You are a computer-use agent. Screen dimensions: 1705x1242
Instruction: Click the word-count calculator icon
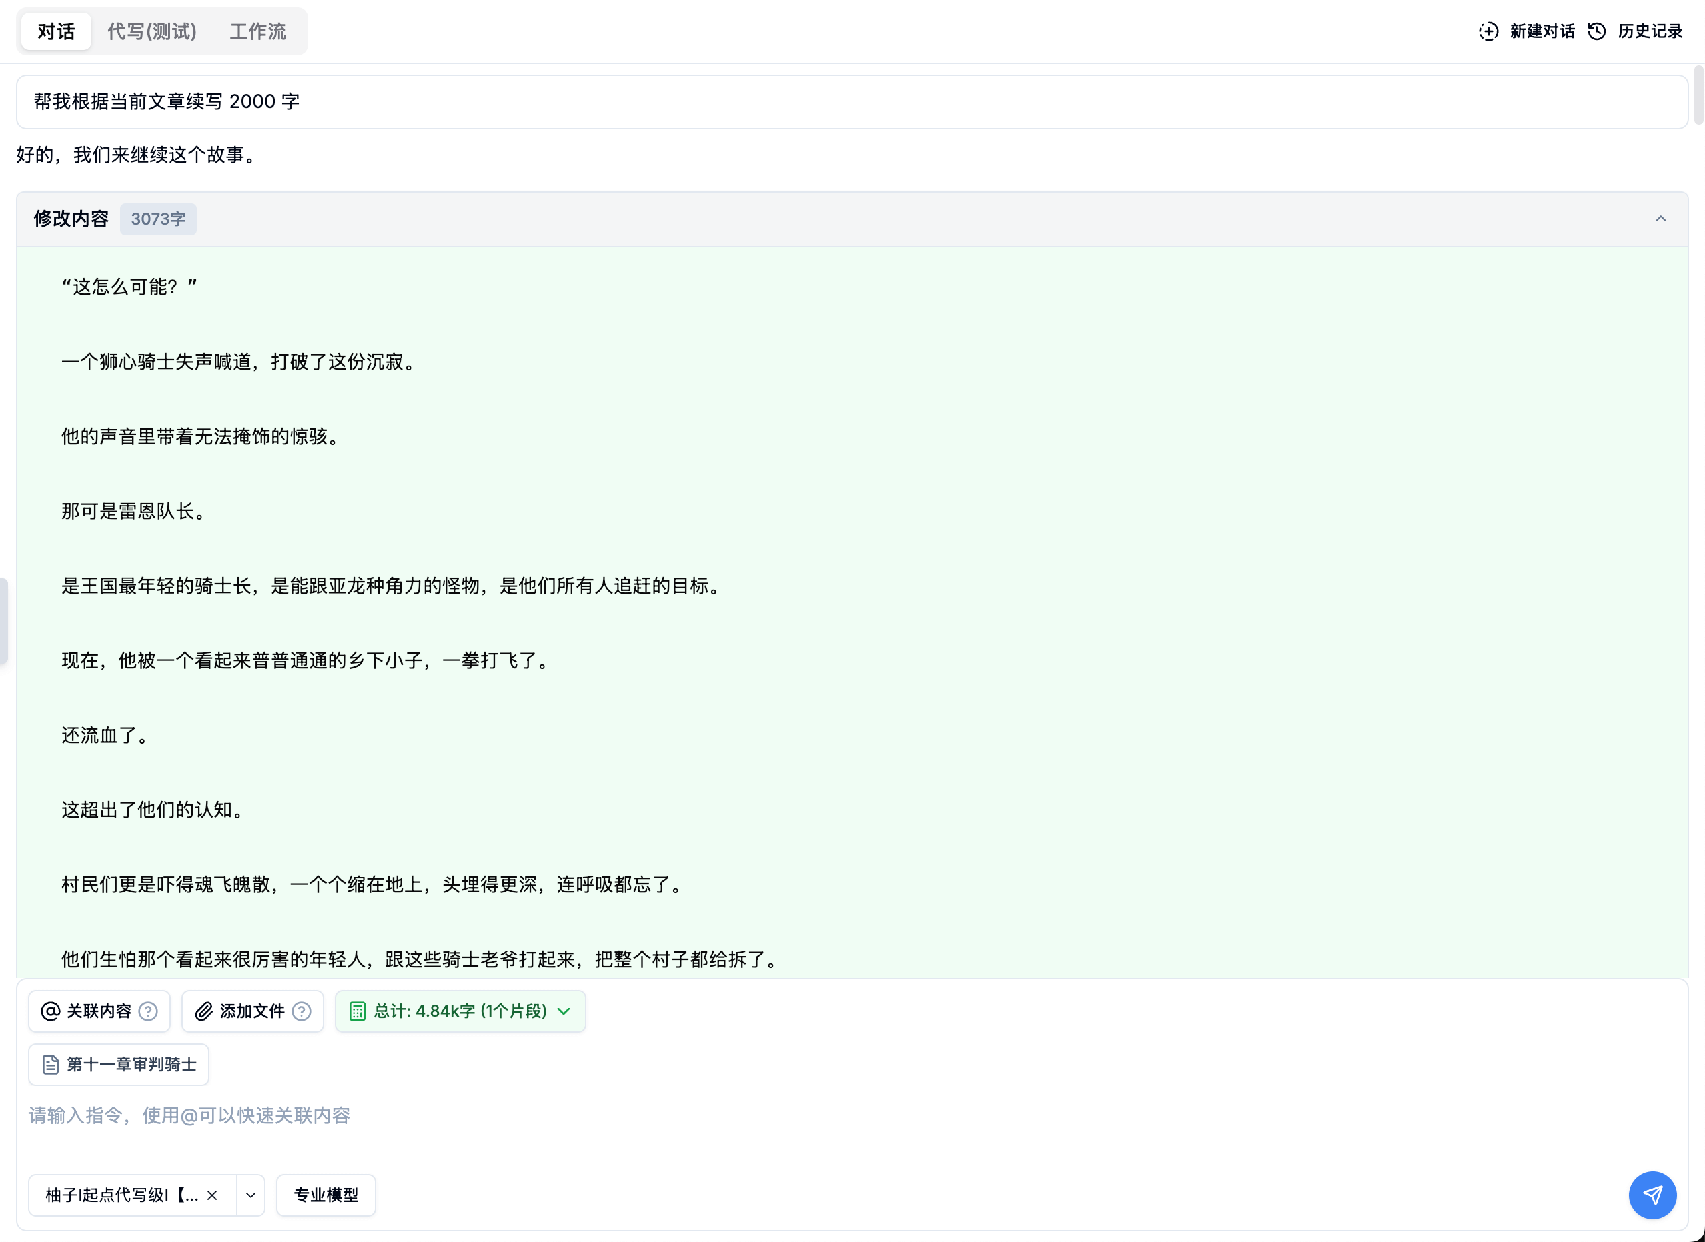(358, 1011)
